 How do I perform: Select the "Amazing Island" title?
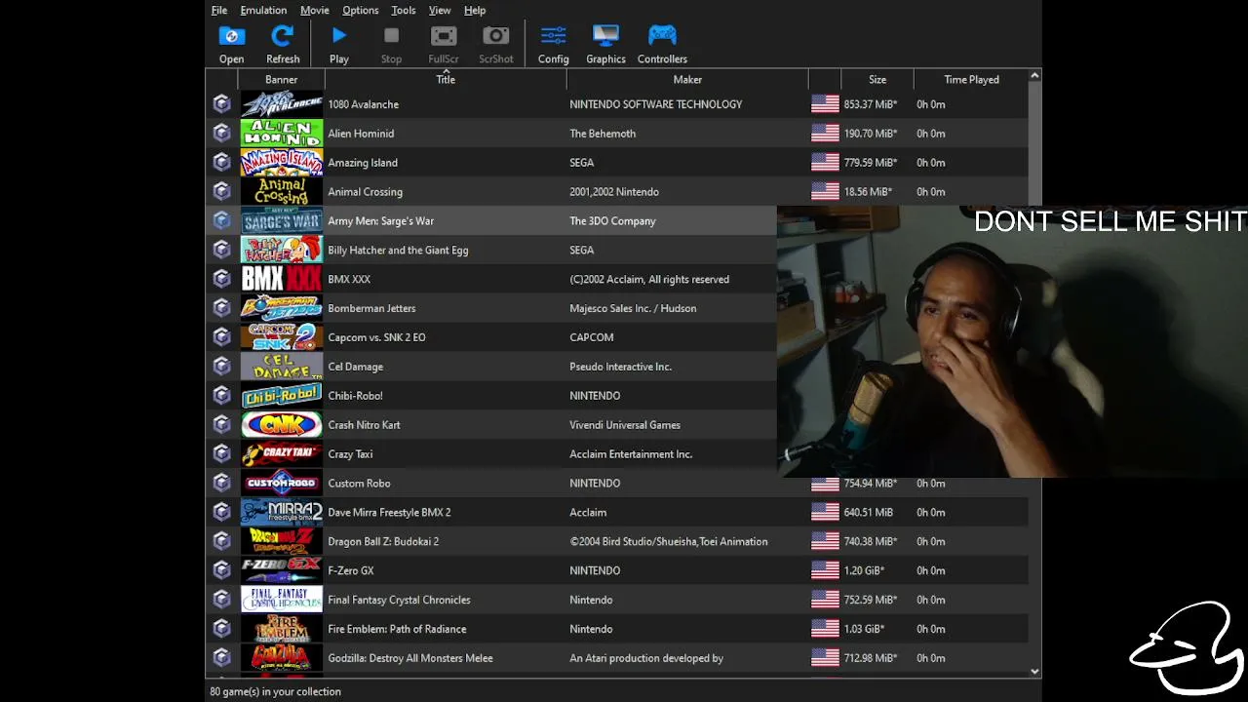363,163
